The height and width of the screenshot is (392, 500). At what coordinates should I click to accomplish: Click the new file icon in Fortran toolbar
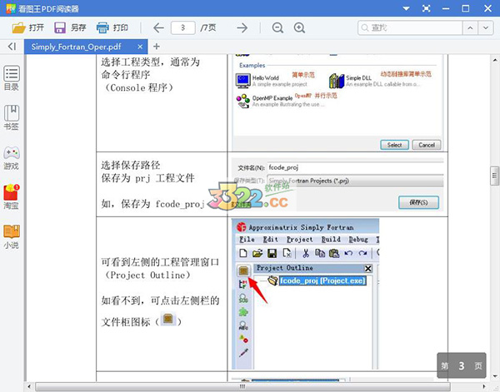tap(243, 253)
